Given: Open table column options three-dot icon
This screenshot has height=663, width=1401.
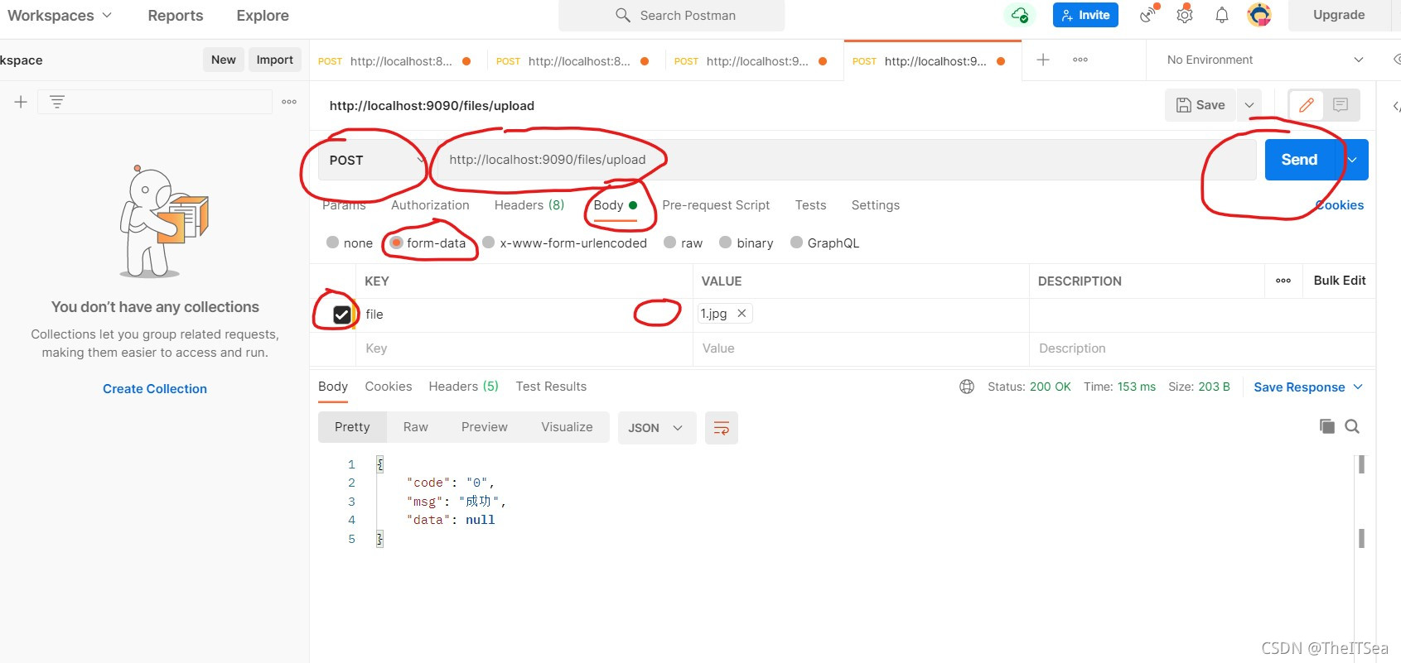Looking at the screenshot, I should [x=1283, y=281].
